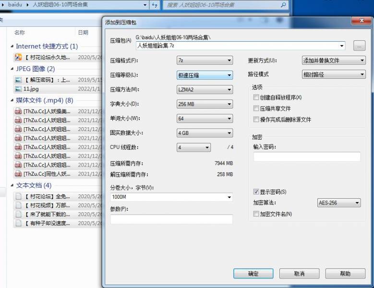Image resolution: width=374 pixels, height=288 pixels.
Task: Select the first text document icon under 文本文档
Action: pos(18,196)
